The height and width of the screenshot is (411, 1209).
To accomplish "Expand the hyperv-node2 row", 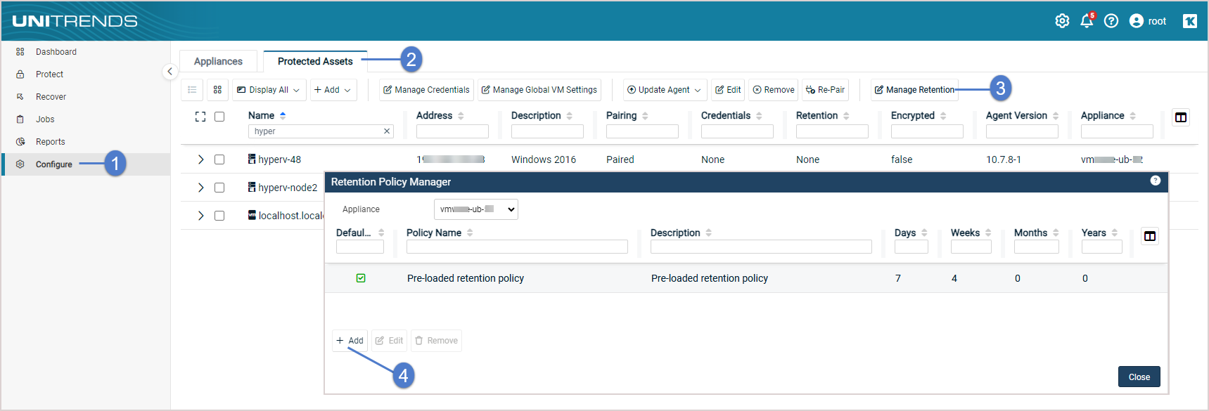I will tap(200, 188).
